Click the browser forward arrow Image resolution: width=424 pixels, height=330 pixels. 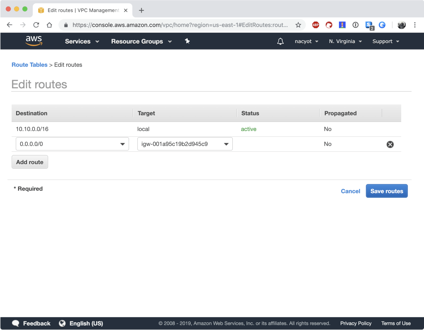[x=23, y=25]
